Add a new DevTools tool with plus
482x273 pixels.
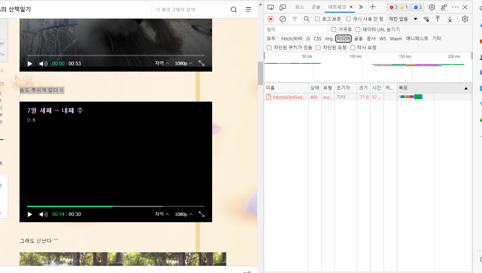[372, 7]
